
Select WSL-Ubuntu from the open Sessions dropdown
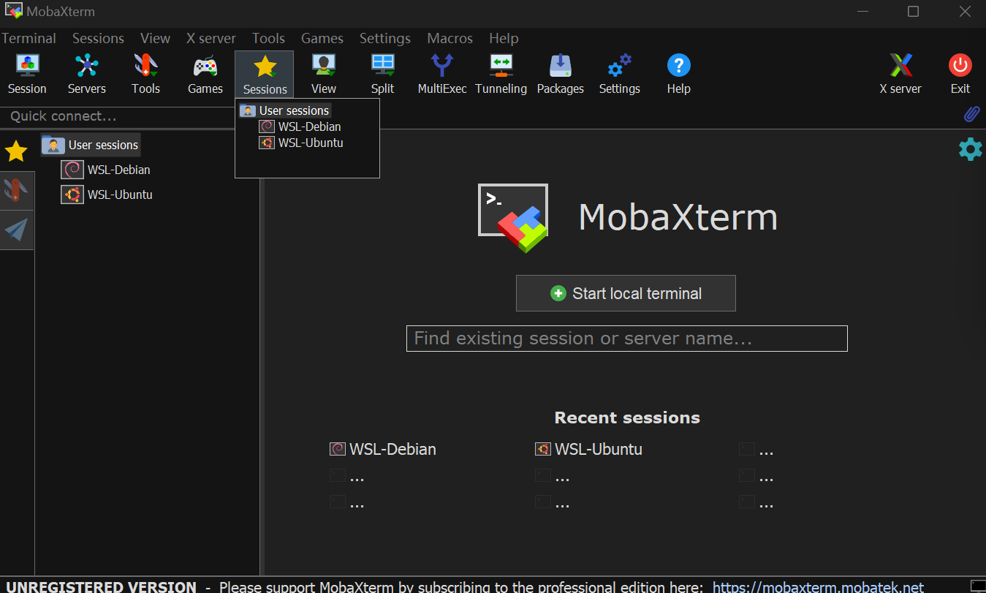[308, 143]
